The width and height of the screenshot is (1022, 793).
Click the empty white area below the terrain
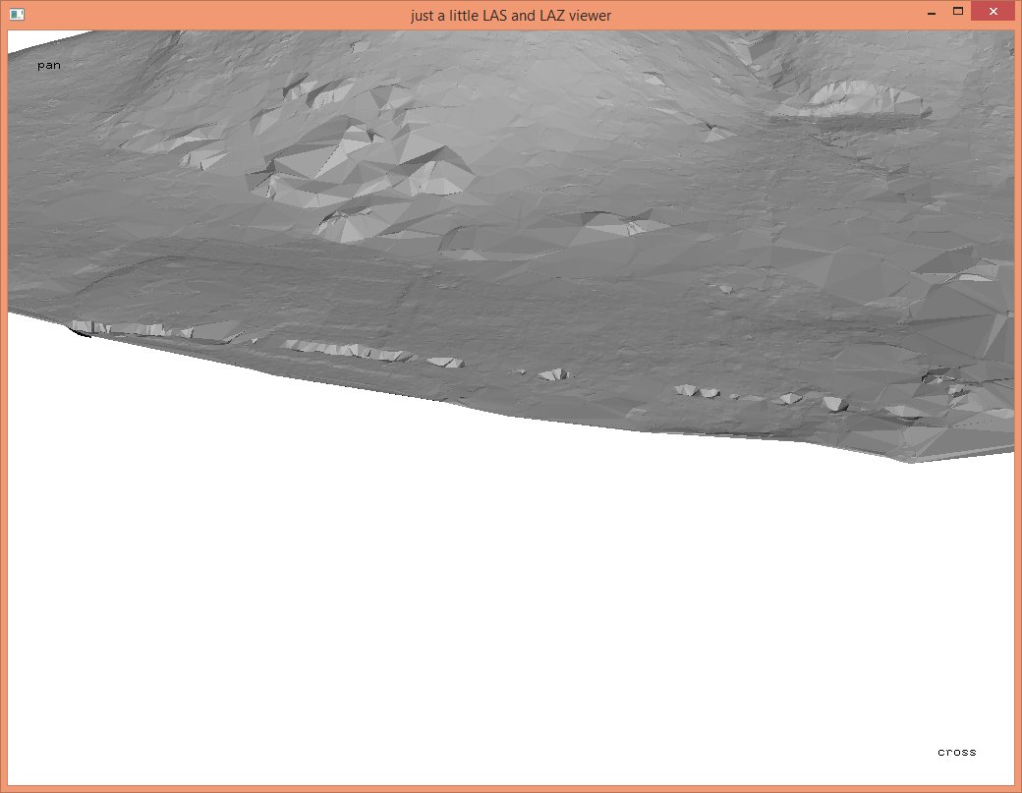click(x=491, y=609)
